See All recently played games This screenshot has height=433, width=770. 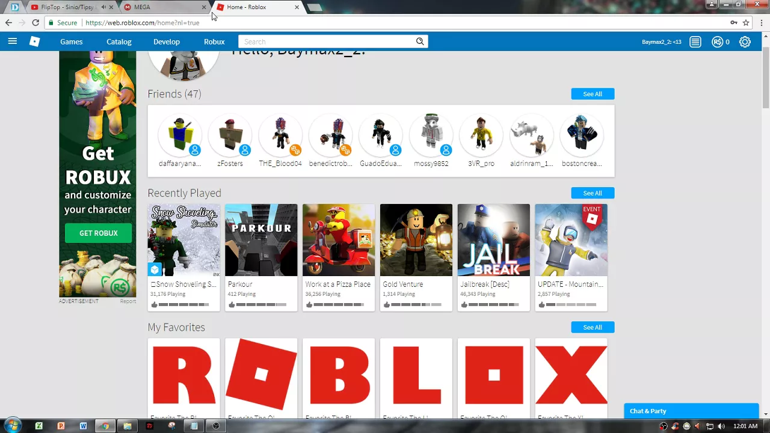coord(593,193)
